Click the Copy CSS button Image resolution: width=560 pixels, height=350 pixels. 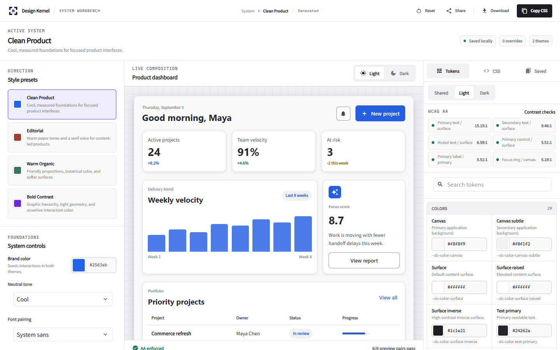click(534, 11)
